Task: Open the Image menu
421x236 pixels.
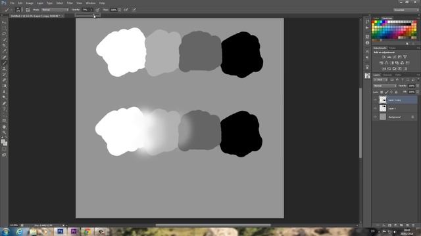Action: click(30, 3)
